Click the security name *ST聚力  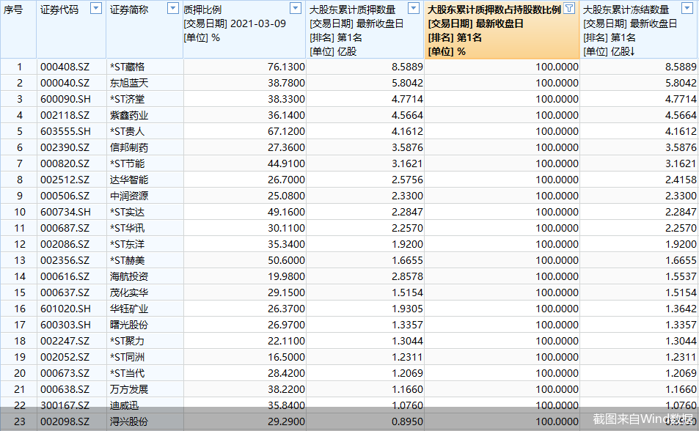(x=128, y=341)
